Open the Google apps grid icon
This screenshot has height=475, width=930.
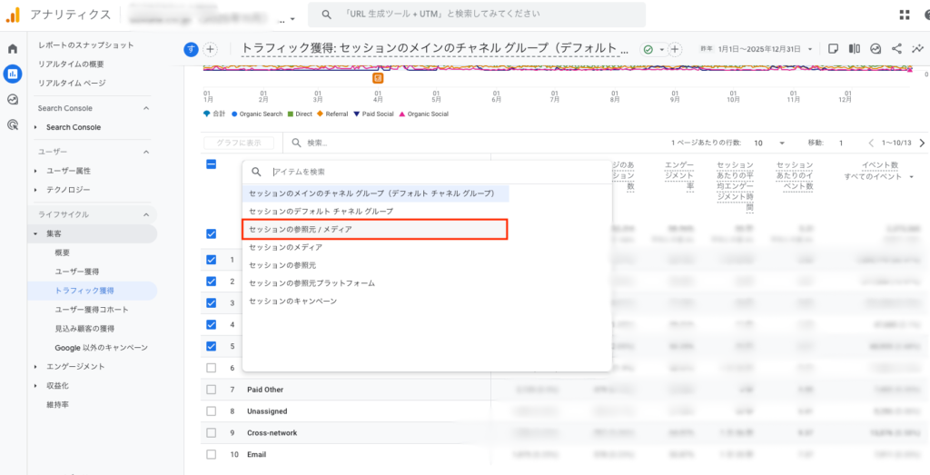(905, 15)
